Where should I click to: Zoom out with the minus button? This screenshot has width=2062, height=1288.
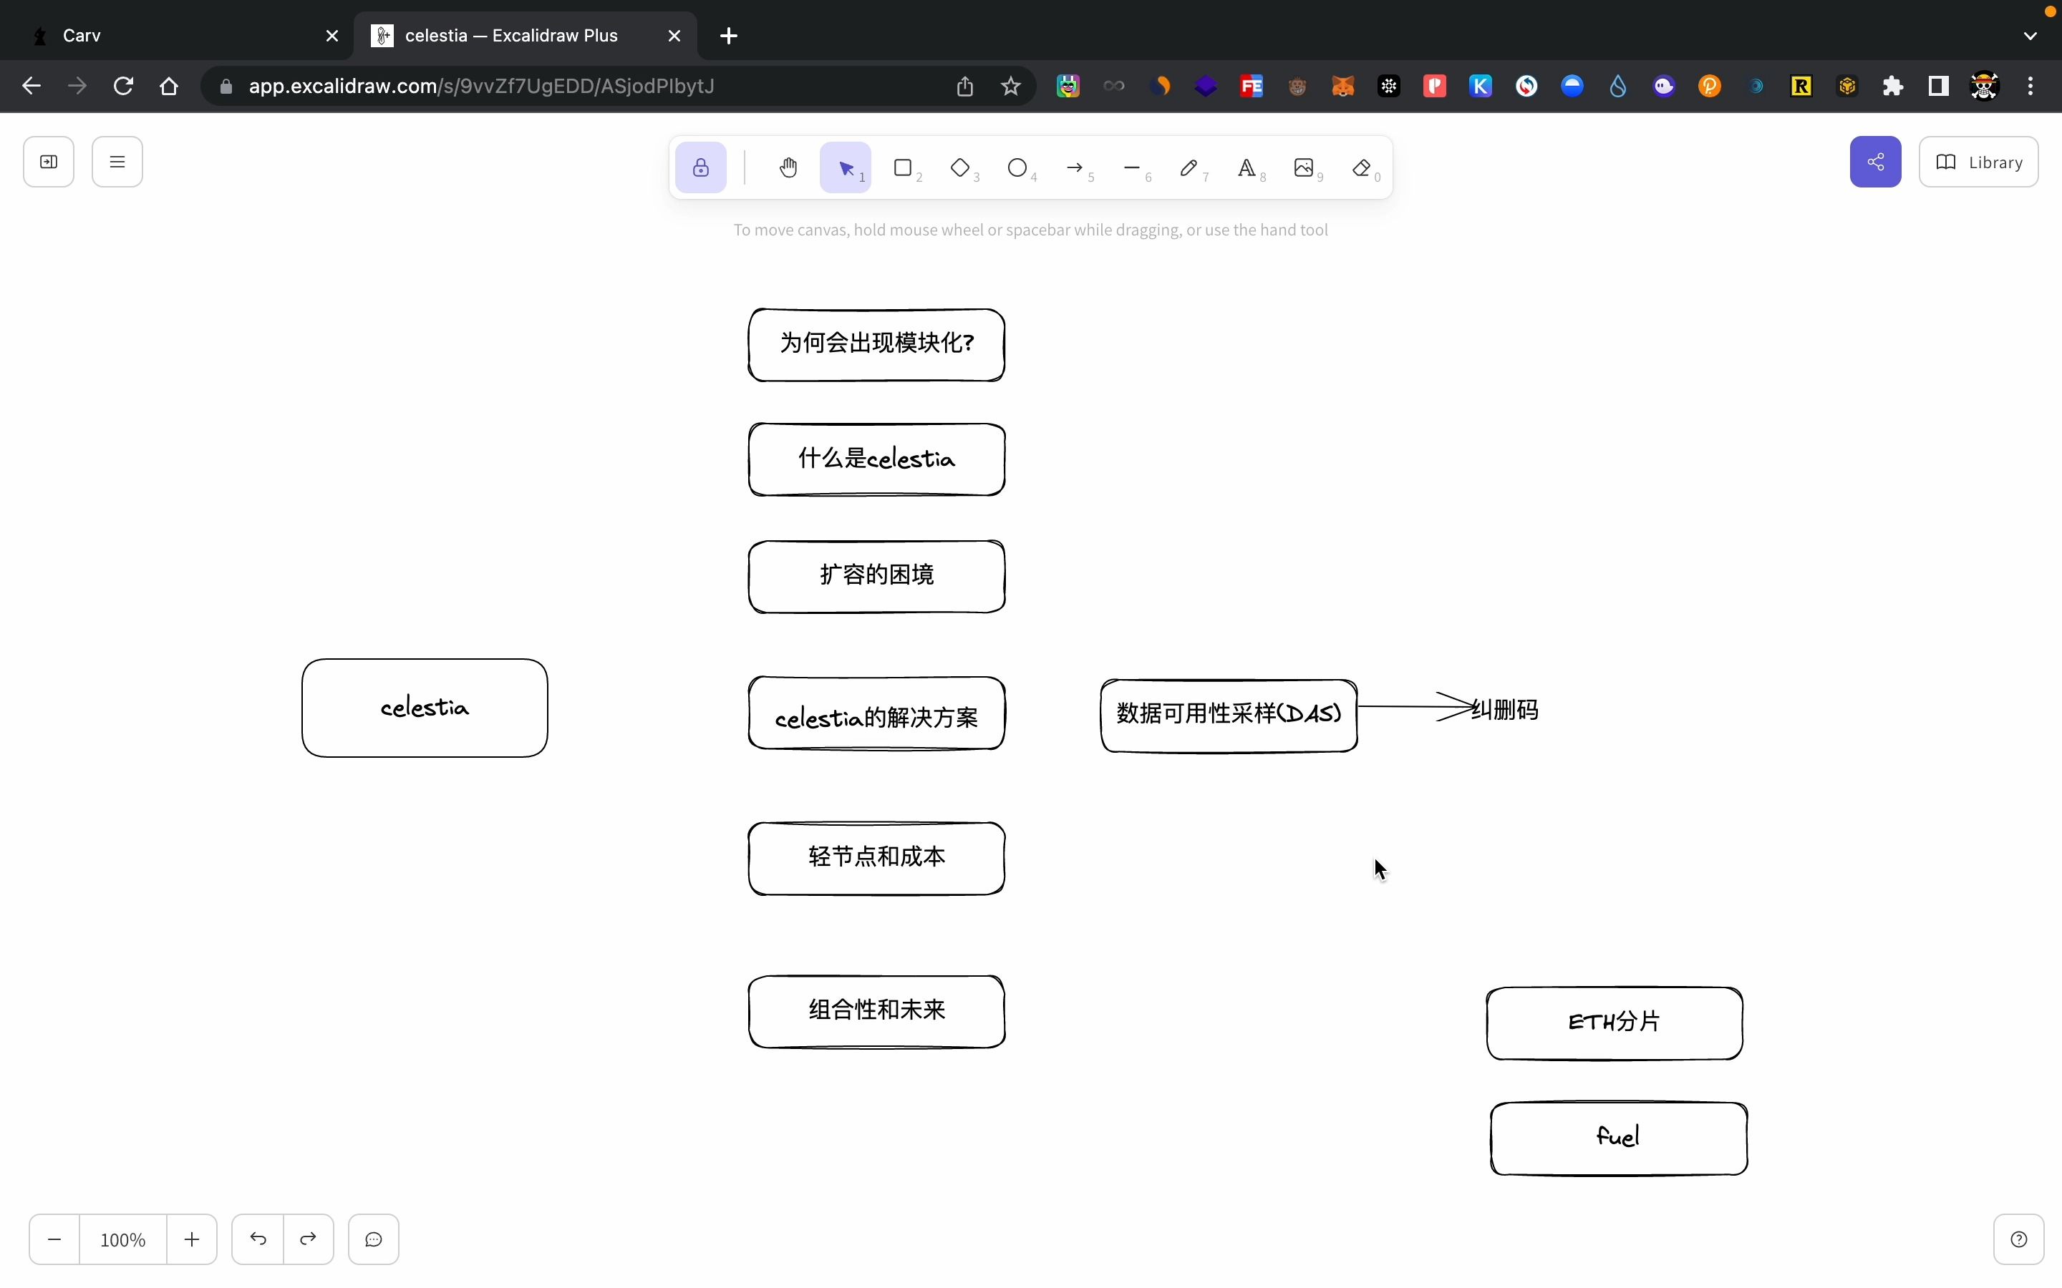click(54, 1239)
